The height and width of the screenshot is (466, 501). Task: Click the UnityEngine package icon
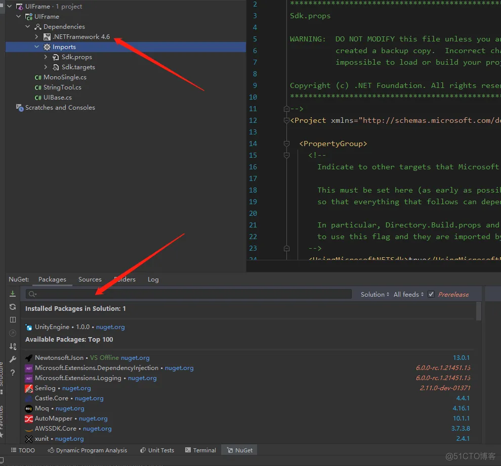[x=29, y=327]
